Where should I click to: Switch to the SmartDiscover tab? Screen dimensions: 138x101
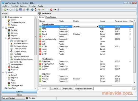[x=51, y=17]
